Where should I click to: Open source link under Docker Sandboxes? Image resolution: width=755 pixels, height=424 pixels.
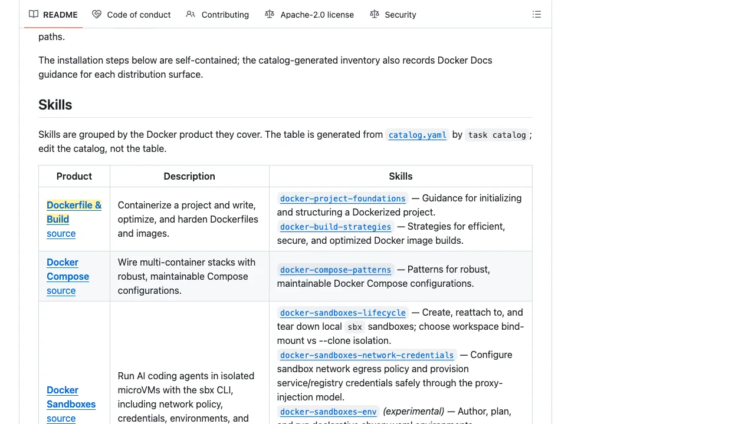(x=61, y=418)
